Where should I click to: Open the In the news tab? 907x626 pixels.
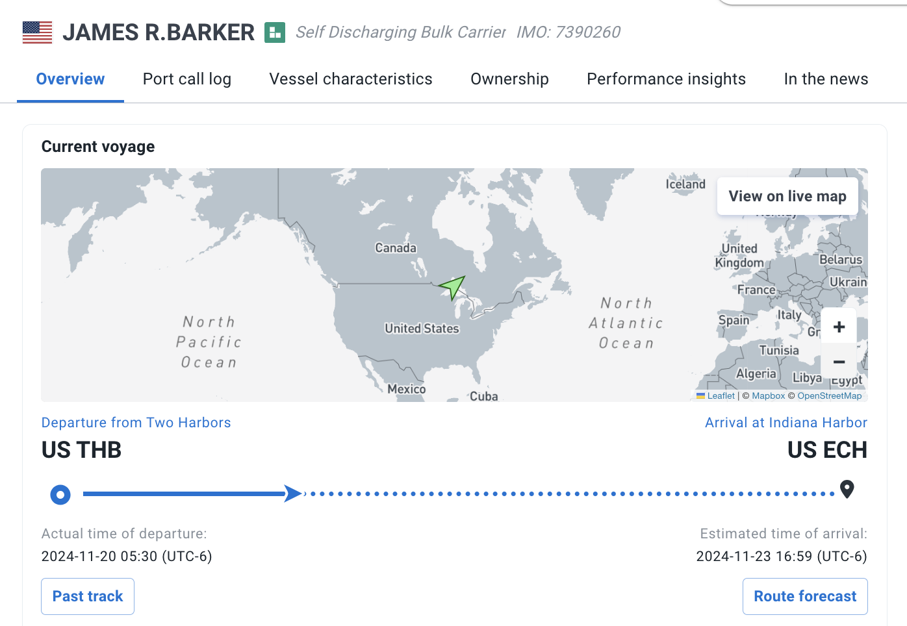coord(826,79)
